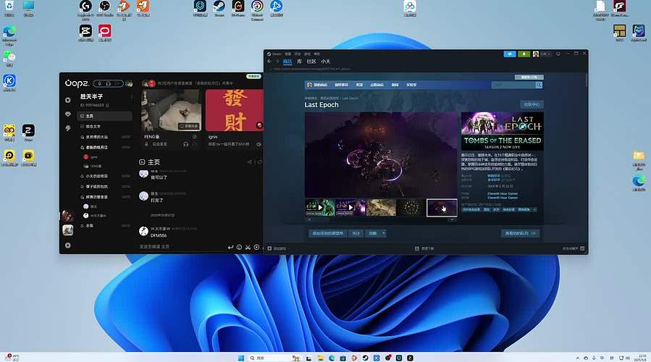Image resolution: width=651 pixels, height=362 pixels.
Task: Open Windows Start button on taskbar
Action: click(x=241, y=358)
